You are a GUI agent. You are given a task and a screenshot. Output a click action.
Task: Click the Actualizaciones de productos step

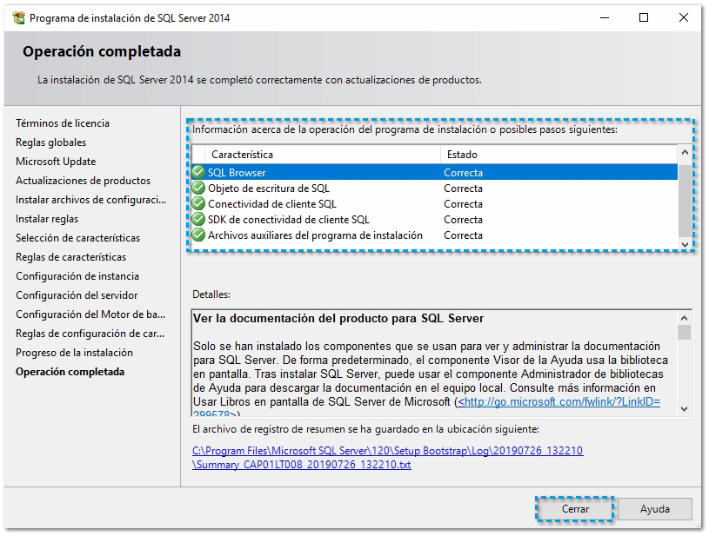[x=83, y=181]
